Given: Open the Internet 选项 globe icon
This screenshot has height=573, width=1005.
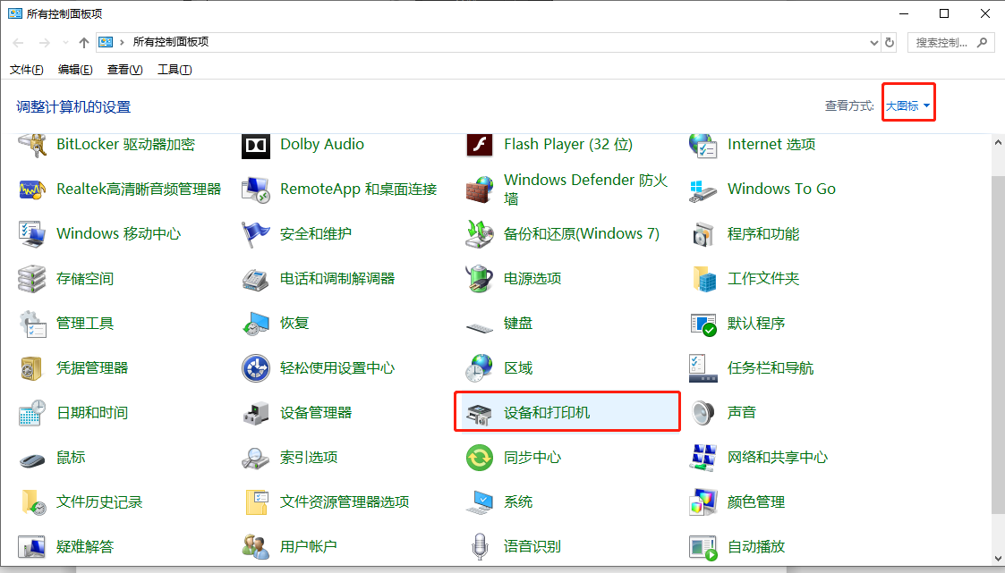Looking at the screenshot, I should 703,145.
